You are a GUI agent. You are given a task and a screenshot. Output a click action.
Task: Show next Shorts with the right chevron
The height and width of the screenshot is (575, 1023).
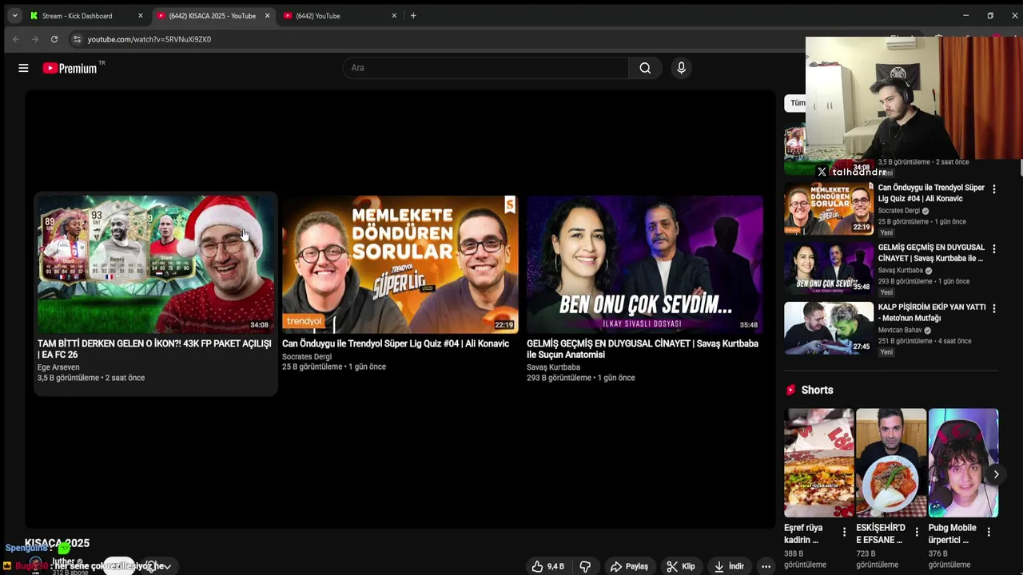tap(996, 474)
